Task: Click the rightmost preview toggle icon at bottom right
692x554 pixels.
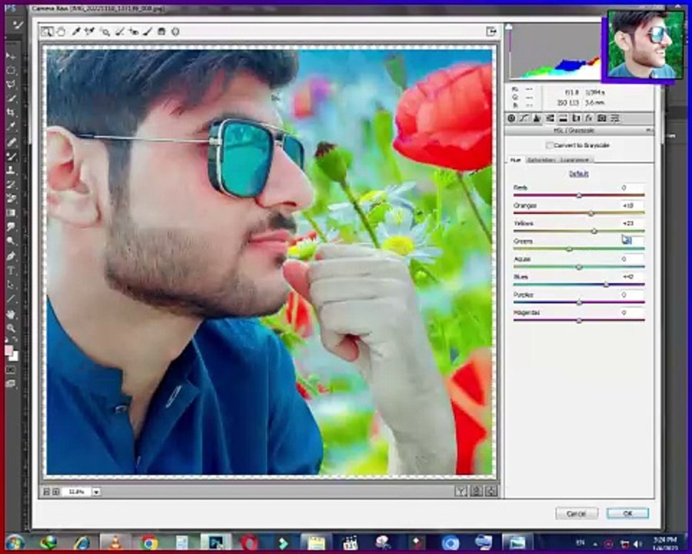Action: coord(491,491)
